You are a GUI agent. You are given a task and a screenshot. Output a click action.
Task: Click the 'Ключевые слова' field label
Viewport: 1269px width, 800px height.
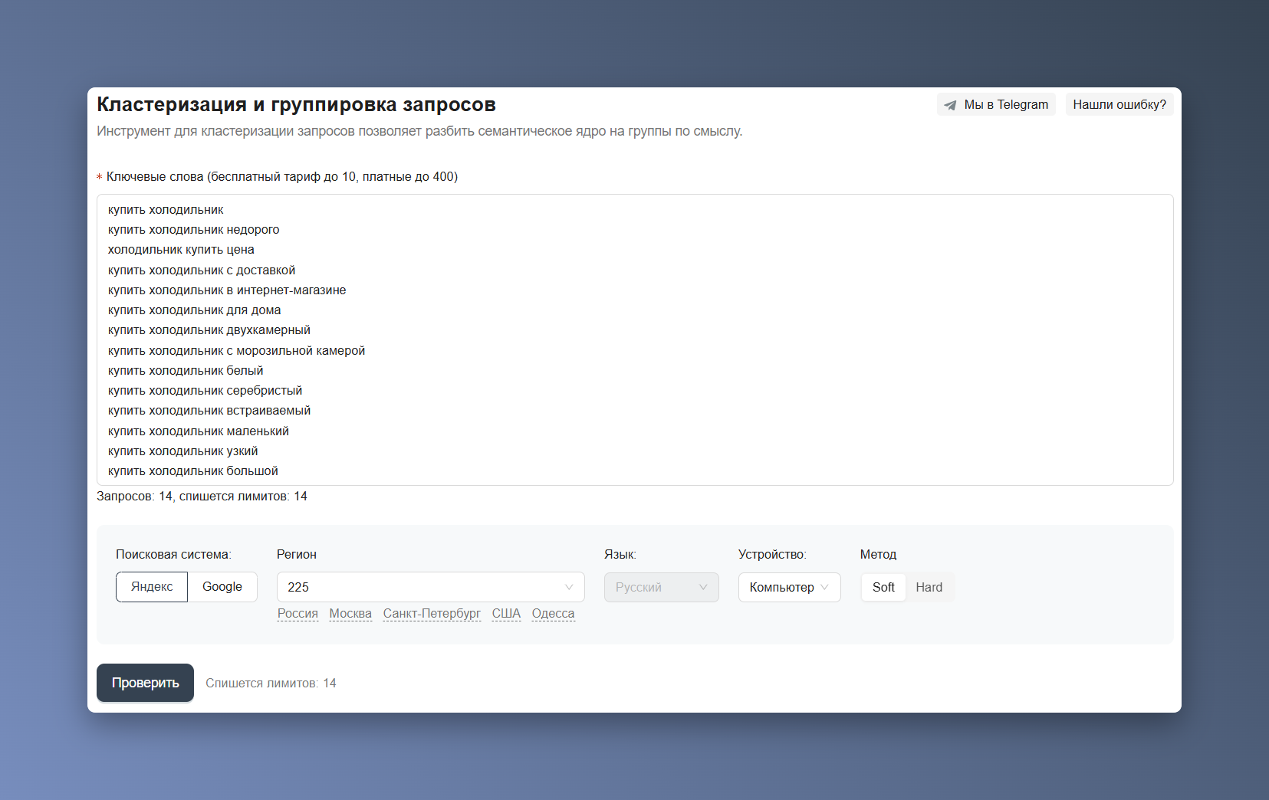pyautogui.click(x=282, y=177)
